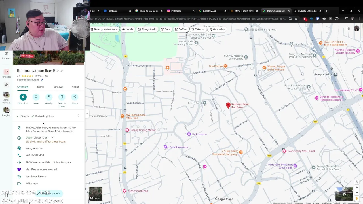Viewport: 363px width, 204px height.
Task: Click the Bars filter chip
Action: click(x=166, y=29)
